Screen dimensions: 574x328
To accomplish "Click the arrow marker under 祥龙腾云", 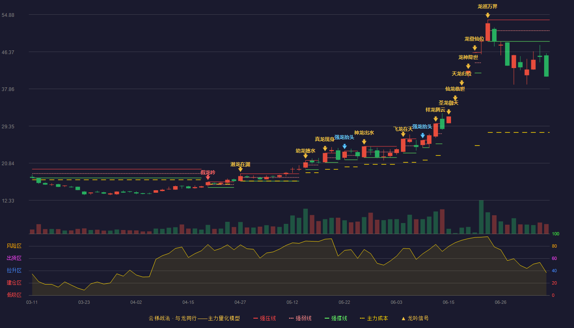I will tap(435, 119).
